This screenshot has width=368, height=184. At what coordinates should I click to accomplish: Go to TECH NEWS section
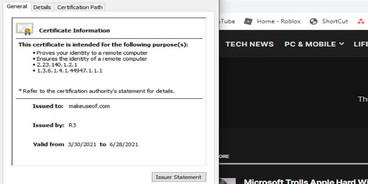(x=249, y=44)
